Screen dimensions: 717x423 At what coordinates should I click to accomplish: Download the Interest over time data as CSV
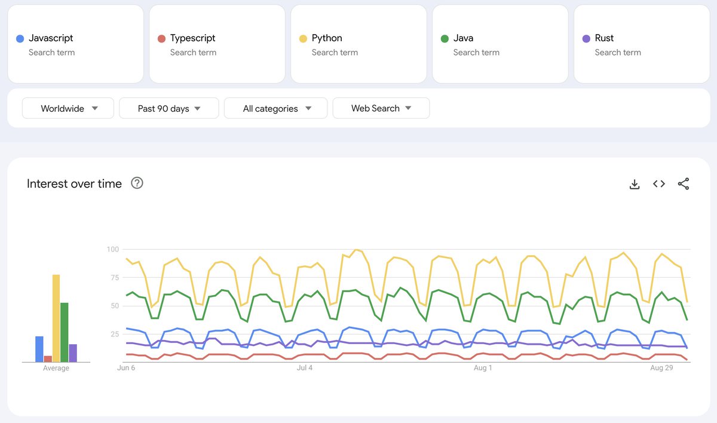[634, 184]
